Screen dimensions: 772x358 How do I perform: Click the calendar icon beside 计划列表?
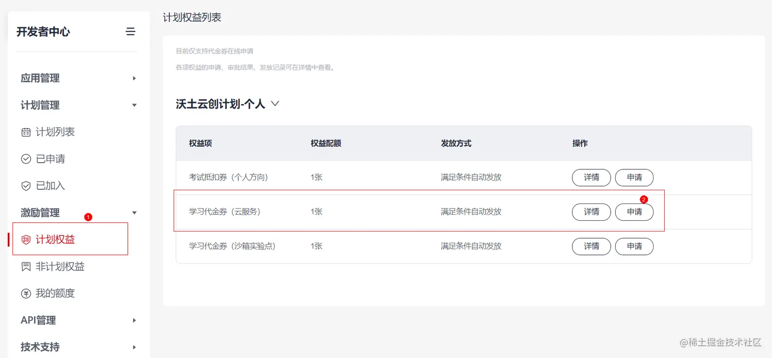click(x=26, y=132)
